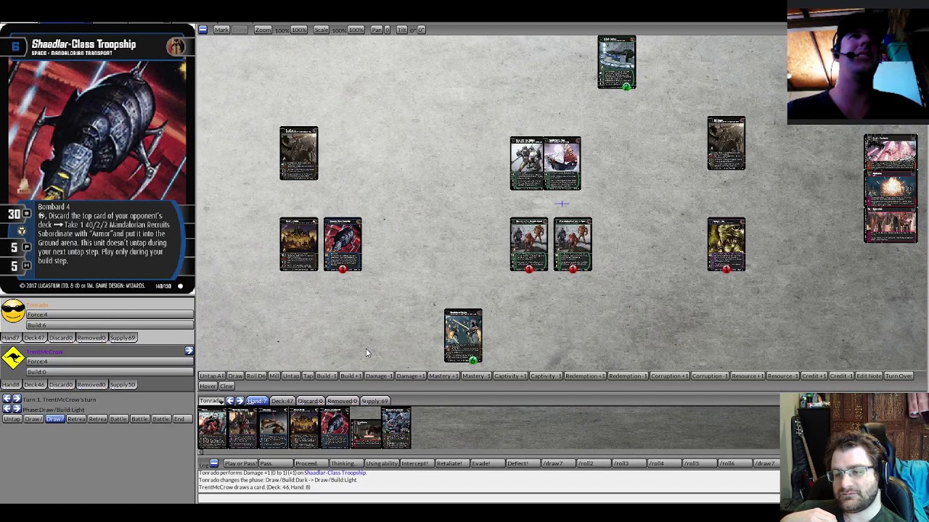Click the Edit Note button

(x=869, y=376)
